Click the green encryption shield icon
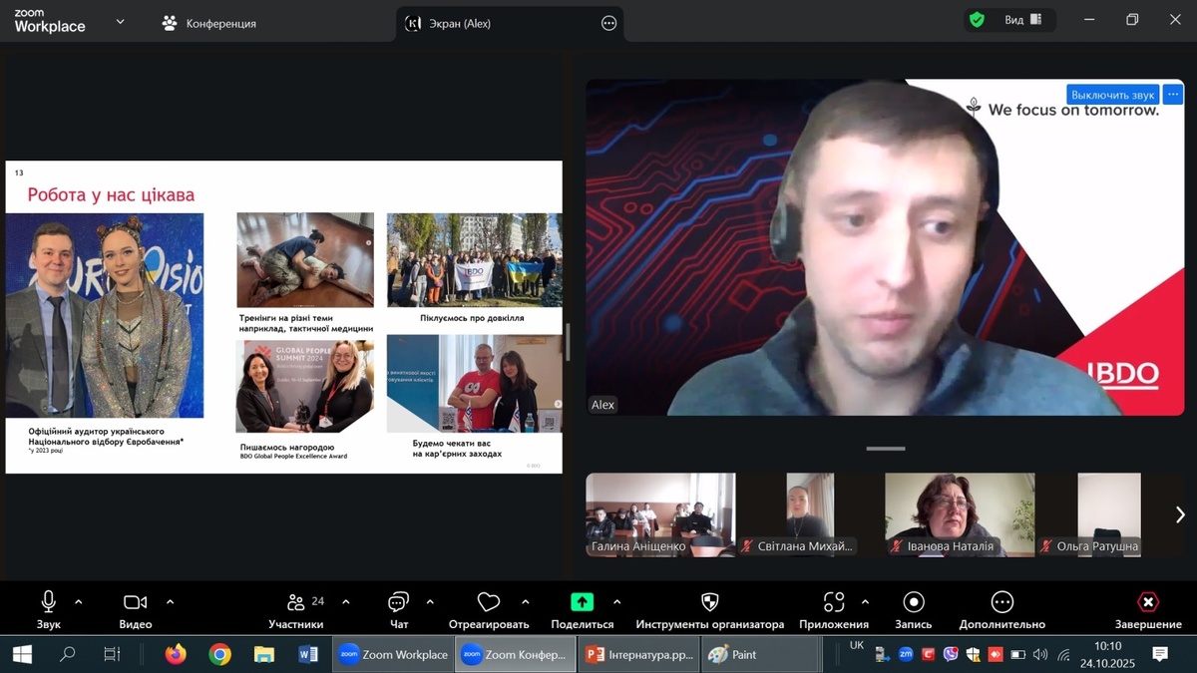1197x673 pixels. (x=977, y=20)
